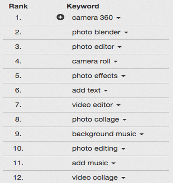Click the Keyword column header

(x=83, y=6)
